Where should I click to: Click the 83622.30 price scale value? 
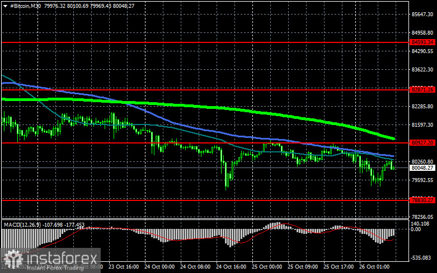point(422,70)
